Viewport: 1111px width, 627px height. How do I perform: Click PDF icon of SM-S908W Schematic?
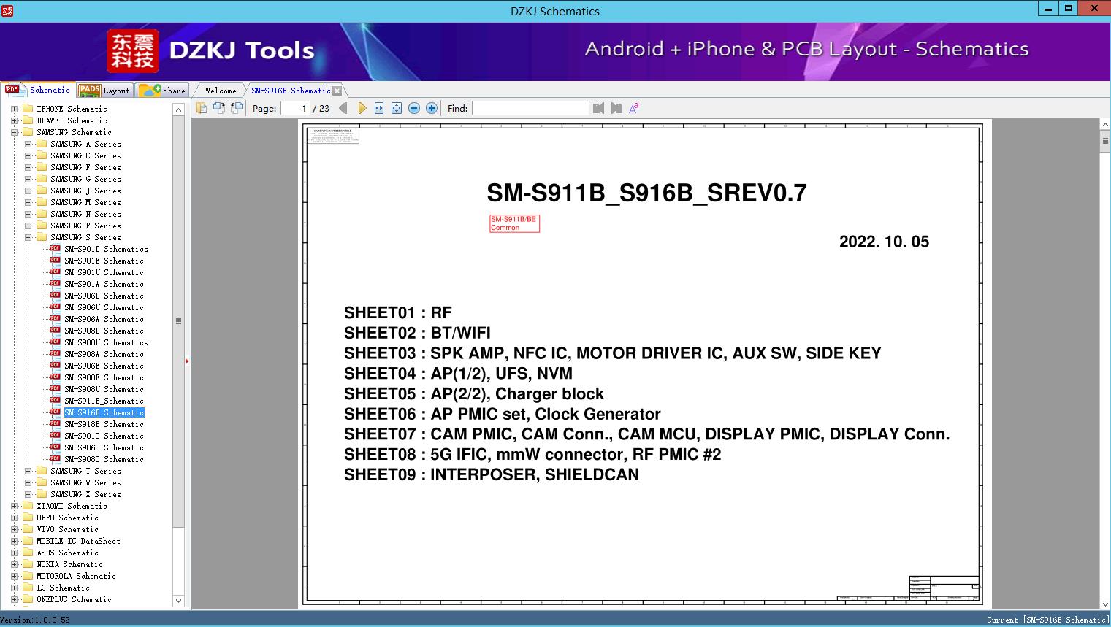55,353
